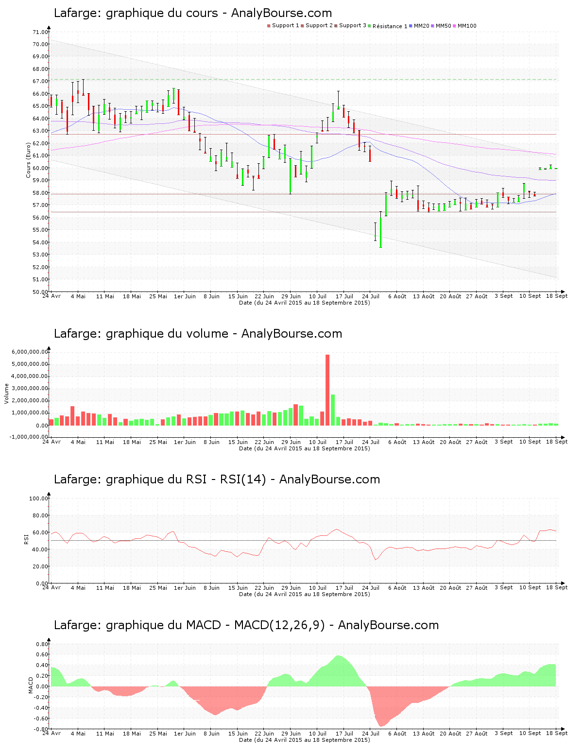Viewport: 583px width, 753px height.
Task: Click the 71.00 price axis value
Action: pos(40,32)
